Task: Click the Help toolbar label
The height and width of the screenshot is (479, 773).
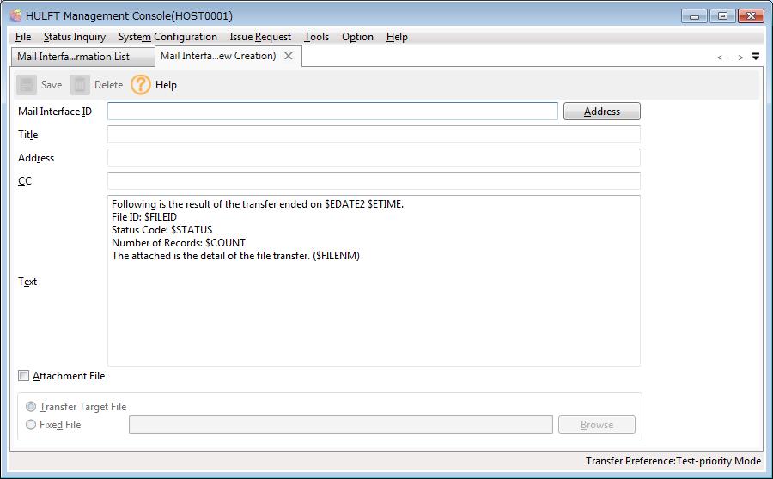Action: pyautogui.click(x=166, y=85)
